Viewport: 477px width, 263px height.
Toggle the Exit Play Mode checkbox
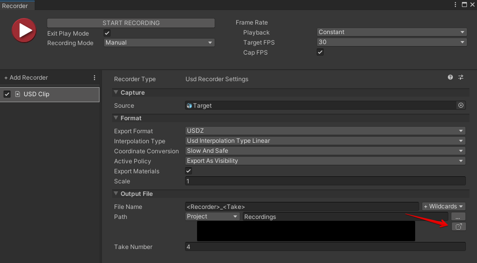(x=107, y=33)
